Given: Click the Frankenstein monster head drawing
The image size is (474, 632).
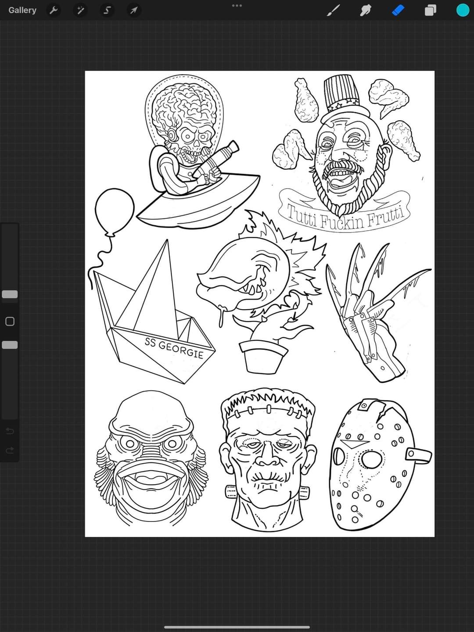Looking at the screenshot, I should click(x=268, y=459).
